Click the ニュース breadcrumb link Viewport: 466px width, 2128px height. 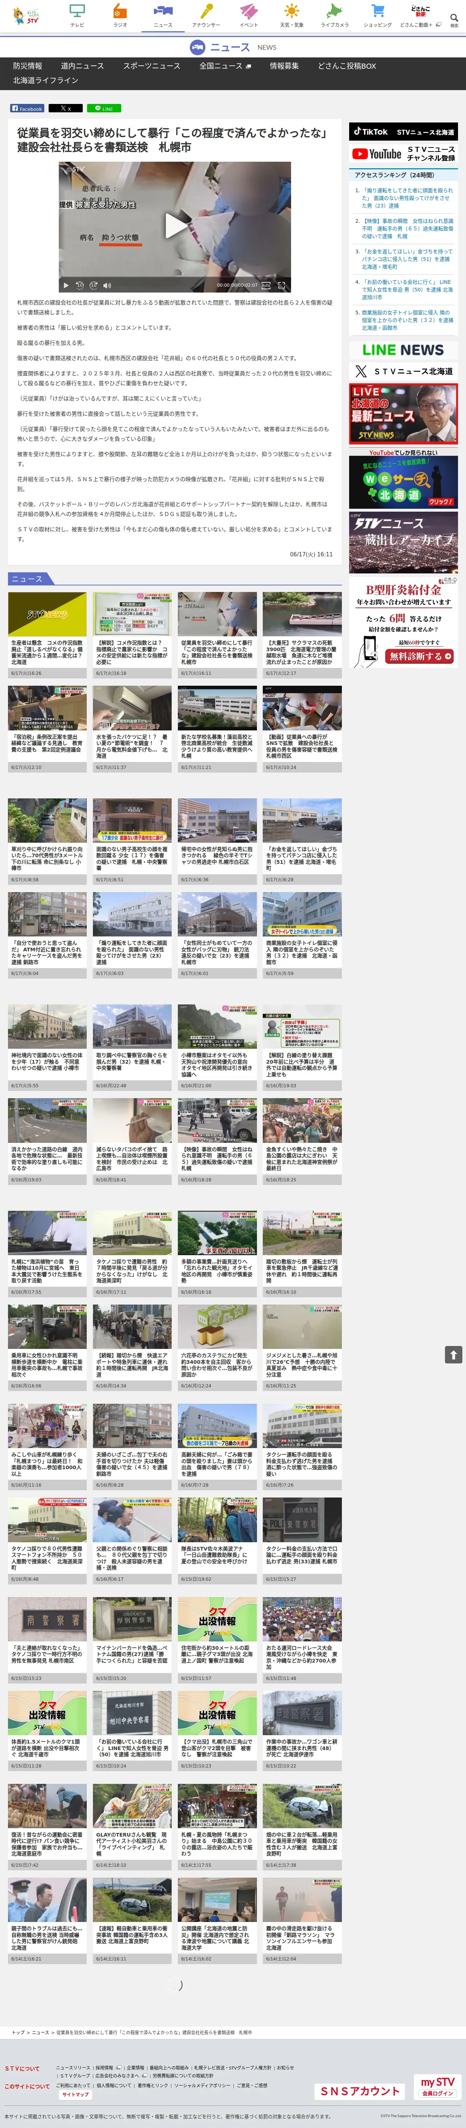[40, 2031]
